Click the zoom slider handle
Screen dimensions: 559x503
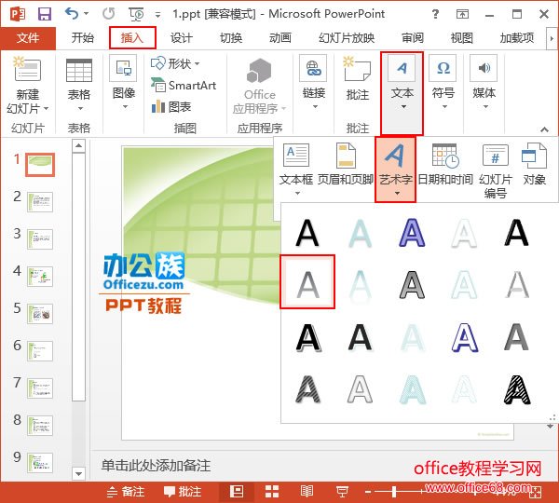(393, 492)
